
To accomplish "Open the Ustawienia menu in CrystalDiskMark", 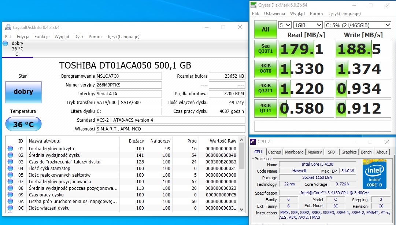I will (x=274, y=14).
